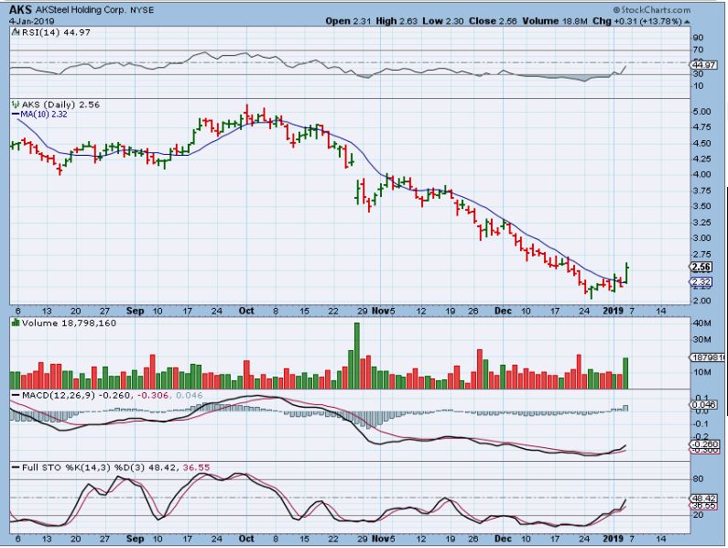Click the NYSE exchange label
Image resolution: width=728 pixels, height=548 pixels.
(x=142, y=10)
